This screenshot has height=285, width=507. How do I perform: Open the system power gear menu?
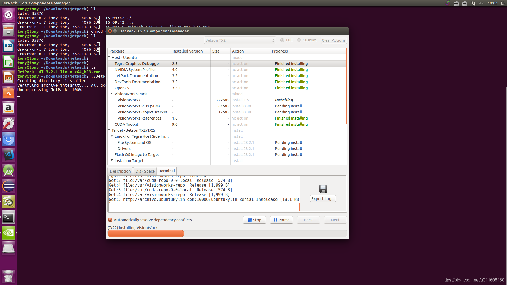click(503, 3)
